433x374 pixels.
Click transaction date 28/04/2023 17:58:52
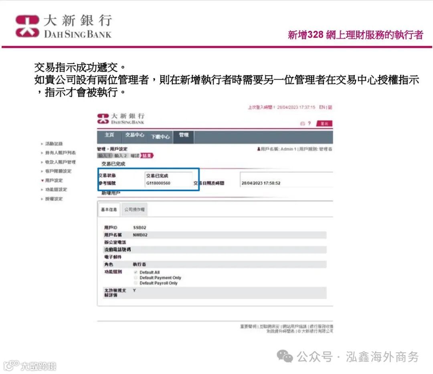pyautogui.click(x=261, y=183)
